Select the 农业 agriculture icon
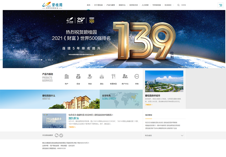226x157 pixels. (78, 76)
